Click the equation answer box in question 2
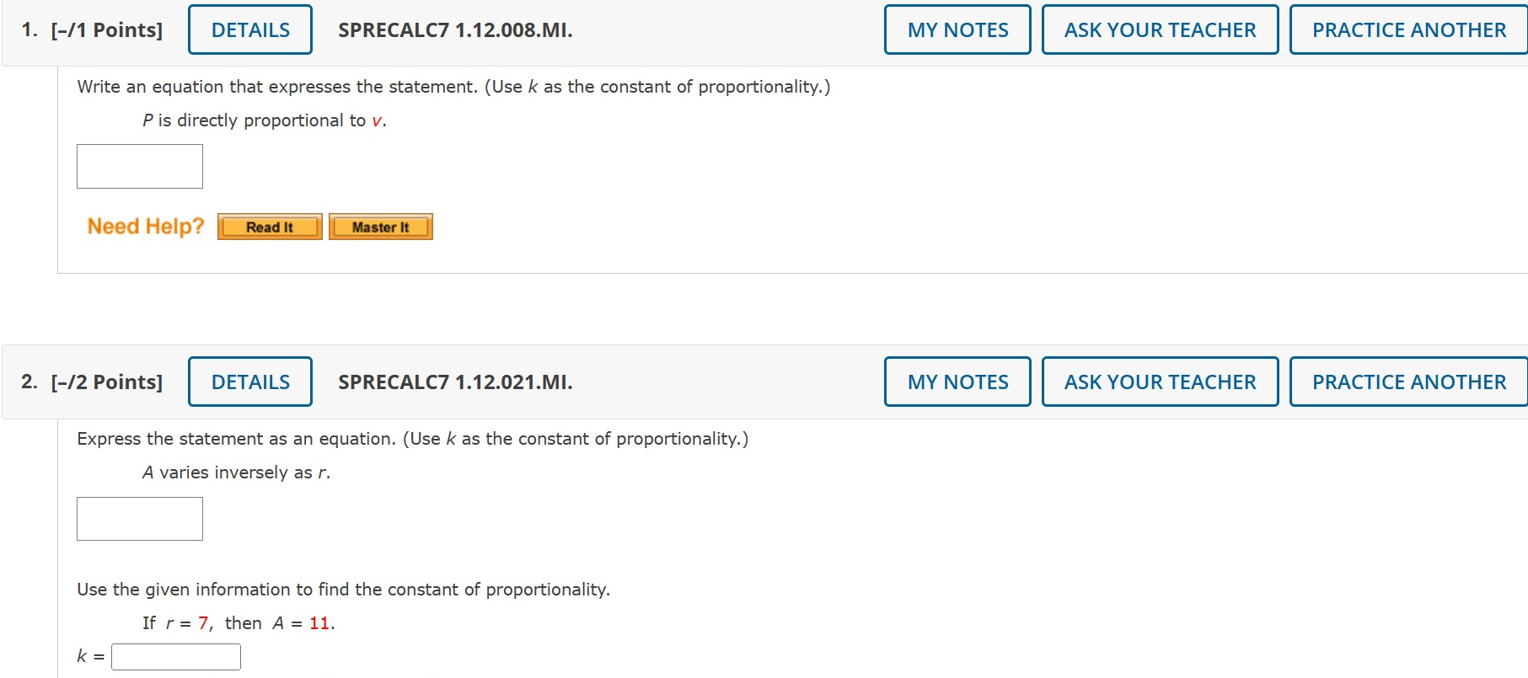 tap(139, 517)
